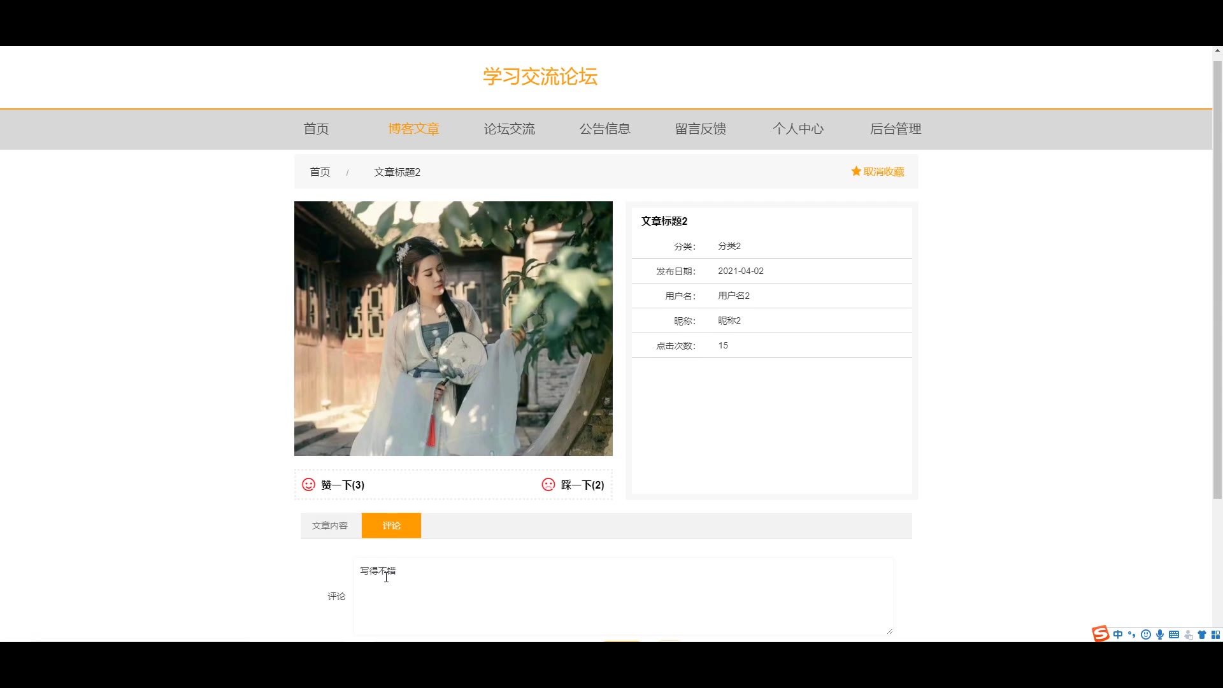Open 公告信息 navigation item
The image size is (1223, 688).
coord(604,129)
